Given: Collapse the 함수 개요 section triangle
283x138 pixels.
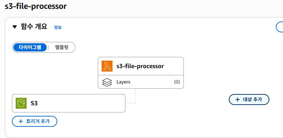Looking at the screenshot, I should click(x=15, y=27).
